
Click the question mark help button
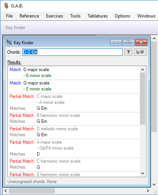coord(128,52)
